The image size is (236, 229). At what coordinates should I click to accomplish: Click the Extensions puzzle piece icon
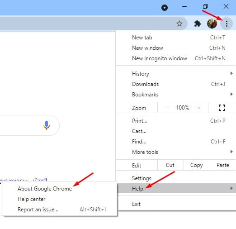pos(197,24)
